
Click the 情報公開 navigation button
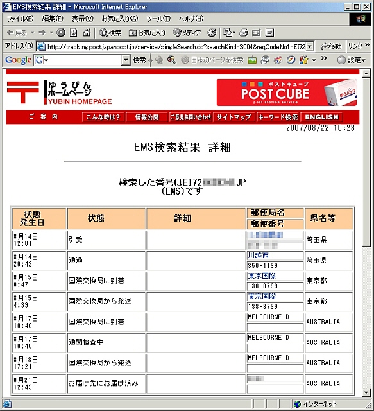(147, 117)
